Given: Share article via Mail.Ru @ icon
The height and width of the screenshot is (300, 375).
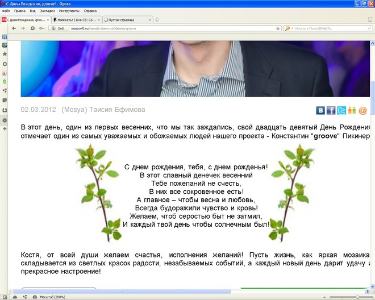Looking at the screenshot, I should tap(363, 110).
